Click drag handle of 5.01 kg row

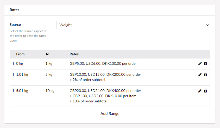click(13, 91)
